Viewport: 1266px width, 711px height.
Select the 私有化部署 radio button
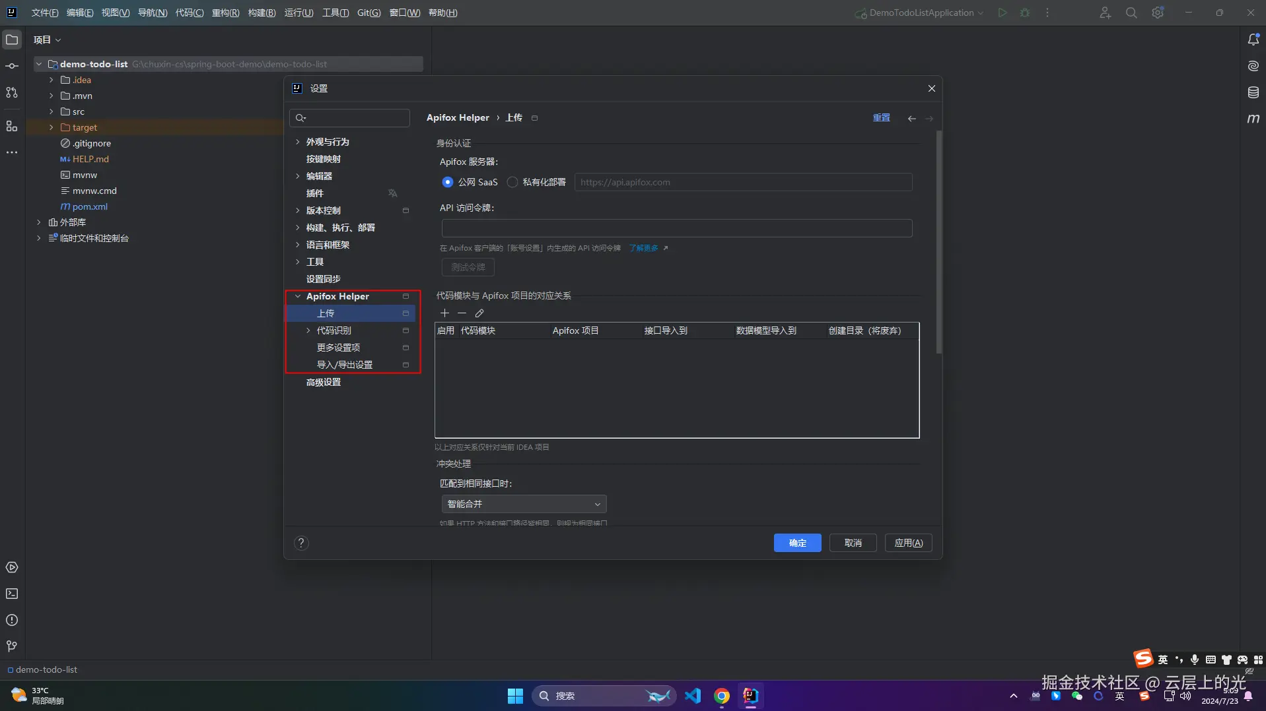click(x=512, y=182)
